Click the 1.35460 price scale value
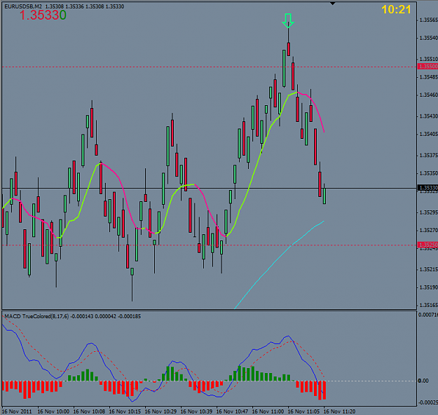The image size is (438, 415). point(428,95)
